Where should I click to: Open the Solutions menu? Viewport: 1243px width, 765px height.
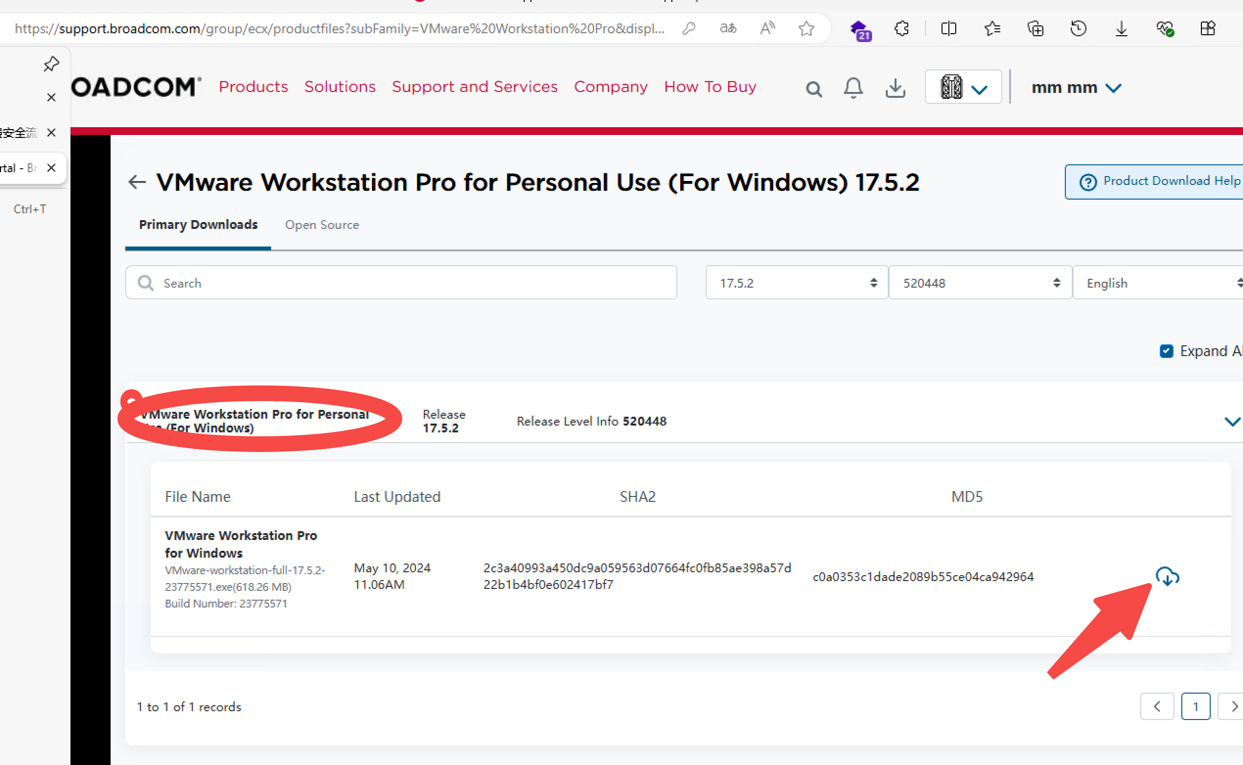340,87
